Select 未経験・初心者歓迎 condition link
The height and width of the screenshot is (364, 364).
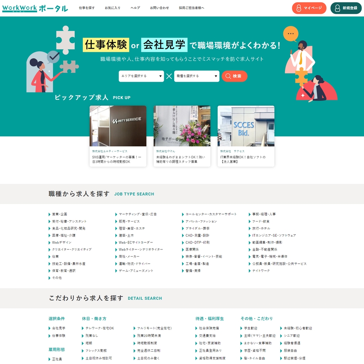coord(297,328)
